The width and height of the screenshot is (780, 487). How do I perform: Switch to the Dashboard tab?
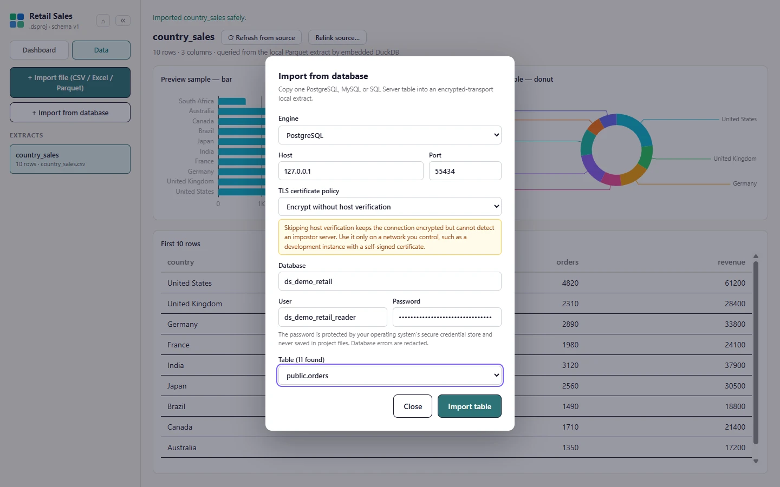39,50
